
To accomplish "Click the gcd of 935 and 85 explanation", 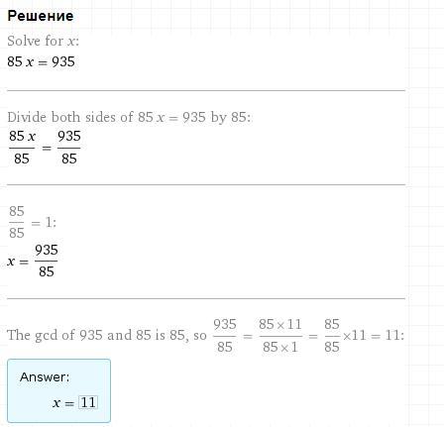I will [107, 335].
